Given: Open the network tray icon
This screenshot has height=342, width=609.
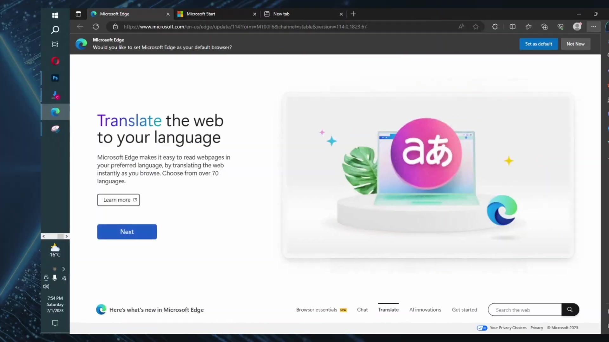Looking at the screenshot, I should [x=64, y=278].
